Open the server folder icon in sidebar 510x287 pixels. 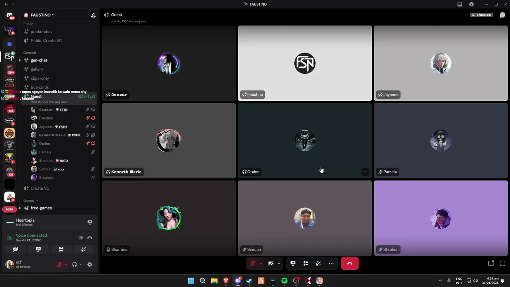pyautogui.click(x=10, y=44)
